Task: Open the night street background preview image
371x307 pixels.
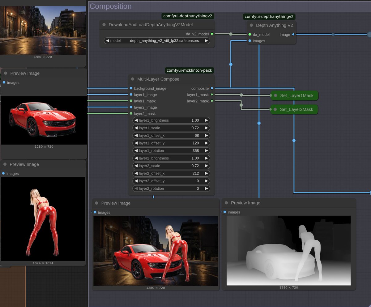Action: (43, 30)
